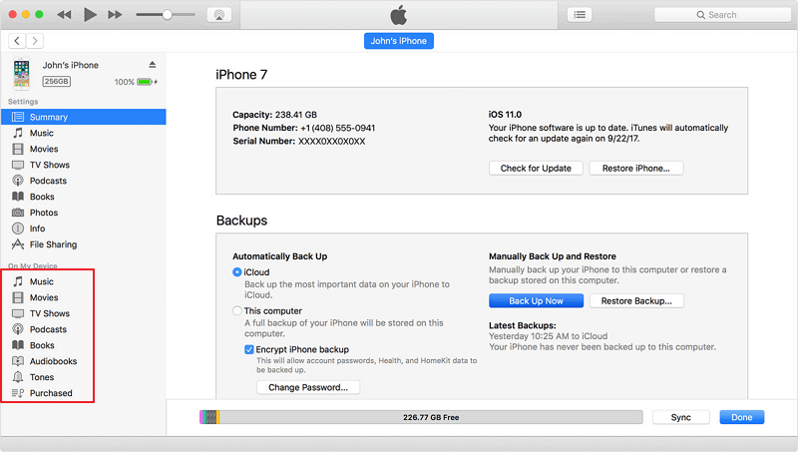798x452 pixels.
Task: Click the Tones bell icon
Action: (18, 377)
